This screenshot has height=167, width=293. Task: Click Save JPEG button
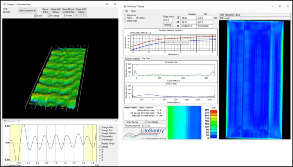click(x=45, y=11)
